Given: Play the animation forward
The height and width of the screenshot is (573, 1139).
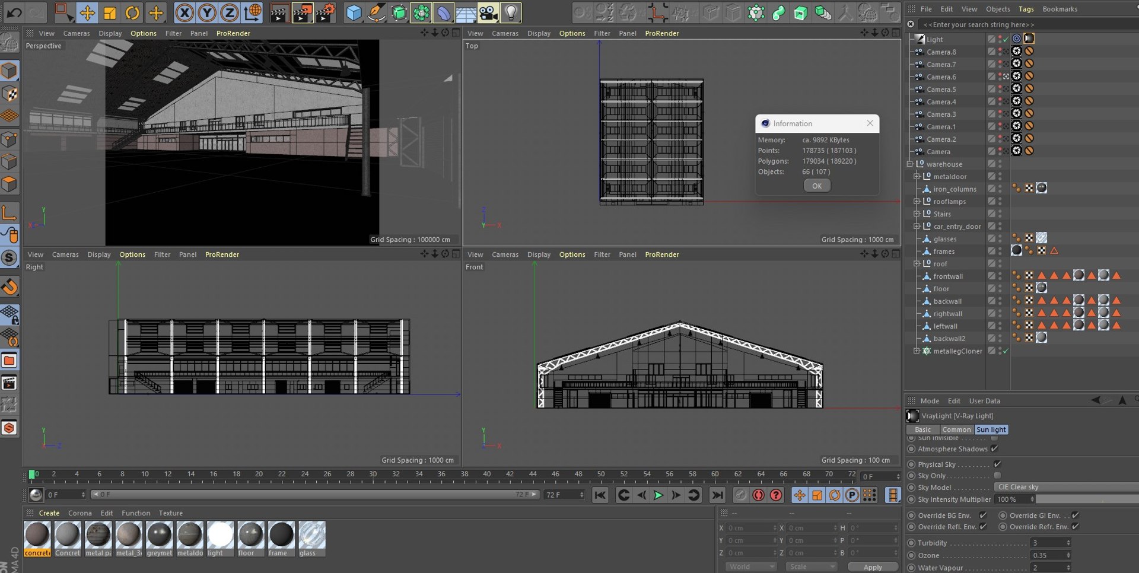Looking at the screenshot, I should click(x=658, y=495).
